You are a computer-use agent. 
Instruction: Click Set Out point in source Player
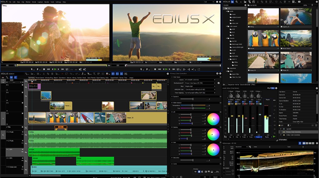click(x=38, y=69)
